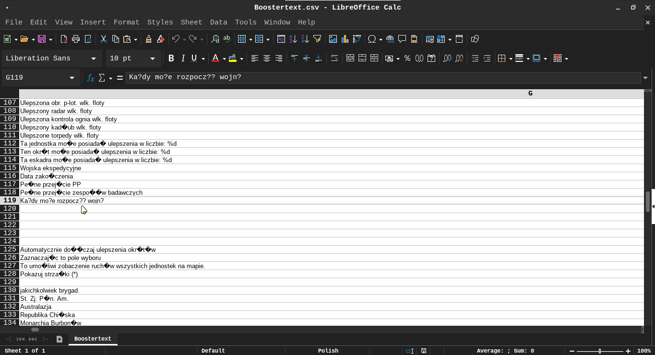Toggle underline formatting
Viewport: 655px width, 355px height.
[194, 59]
